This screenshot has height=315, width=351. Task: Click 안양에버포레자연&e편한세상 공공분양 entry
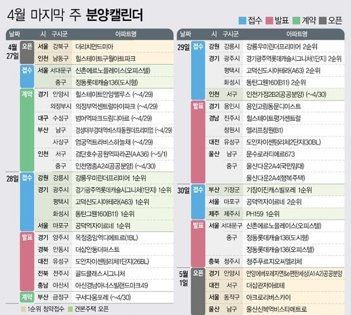[294, 274]
